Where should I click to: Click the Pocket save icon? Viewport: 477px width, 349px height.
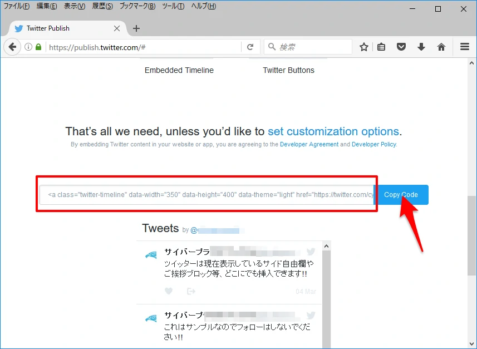tap(401, 47)
